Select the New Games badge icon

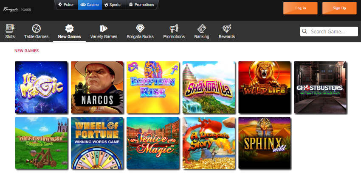click(69, 28)
